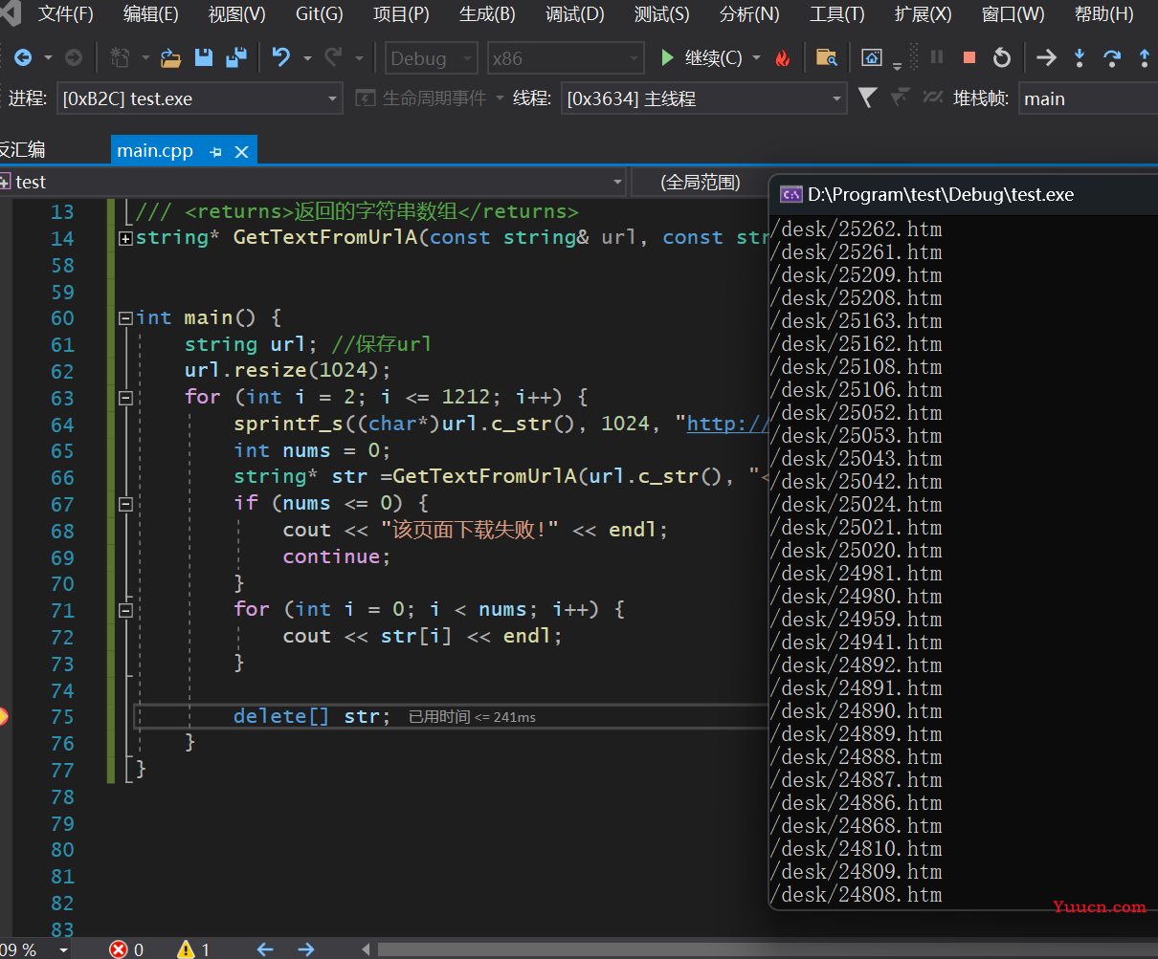1158x959 pixels.
Task: Collapse the main function block
Action: coord(125,318)
